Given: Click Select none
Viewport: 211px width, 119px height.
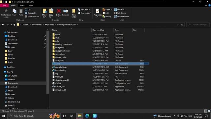Looking at the screenshot, I should (x=120, y=13).
